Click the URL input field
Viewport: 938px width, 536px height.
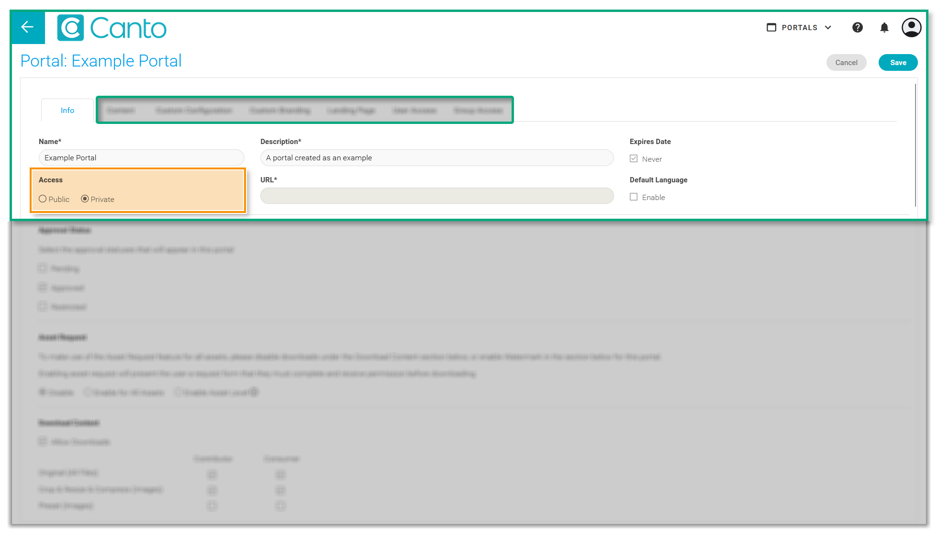pyautogui.click(x=436, y=196)
